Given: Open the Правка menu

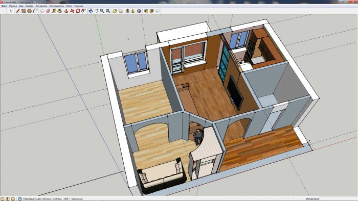Looking at the screenshot, I should (13, 6).
